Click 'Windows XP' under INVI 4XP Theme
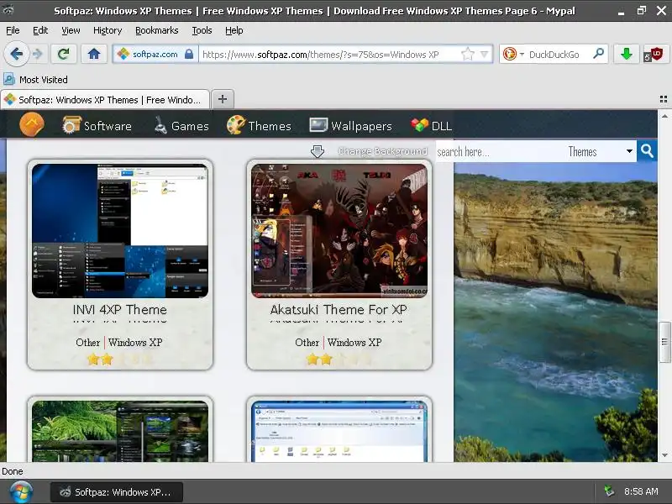The width and height of the screenshot is (672, 504). pos(135,343)
